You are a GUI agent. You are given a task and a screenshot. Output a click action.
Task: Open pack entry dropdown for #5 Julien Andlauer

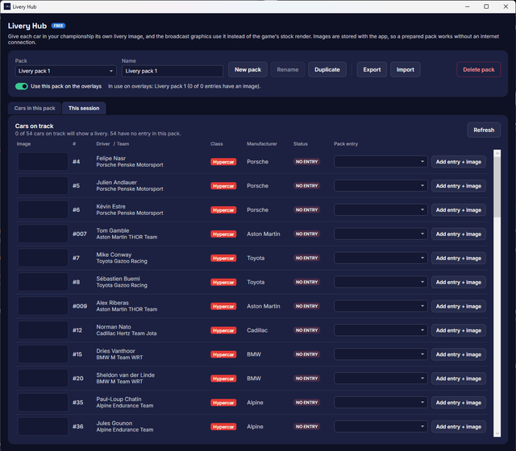coord(381,186)
